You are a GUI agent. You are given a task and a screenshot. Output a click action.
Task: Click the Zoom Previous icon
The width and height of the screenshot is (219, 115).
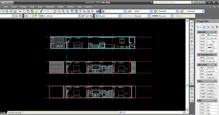point(67,11)
